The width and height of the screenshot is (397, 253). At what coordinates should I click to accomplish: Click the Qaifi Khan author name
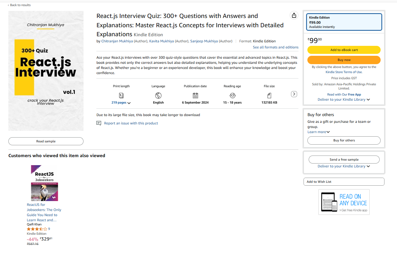coord(34,224)
